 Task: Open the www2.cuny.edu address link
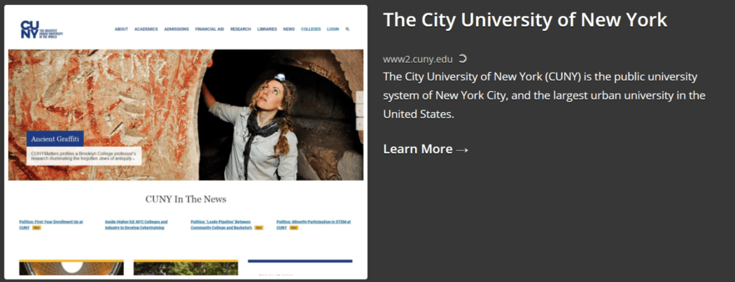click(x=418, y=59)
